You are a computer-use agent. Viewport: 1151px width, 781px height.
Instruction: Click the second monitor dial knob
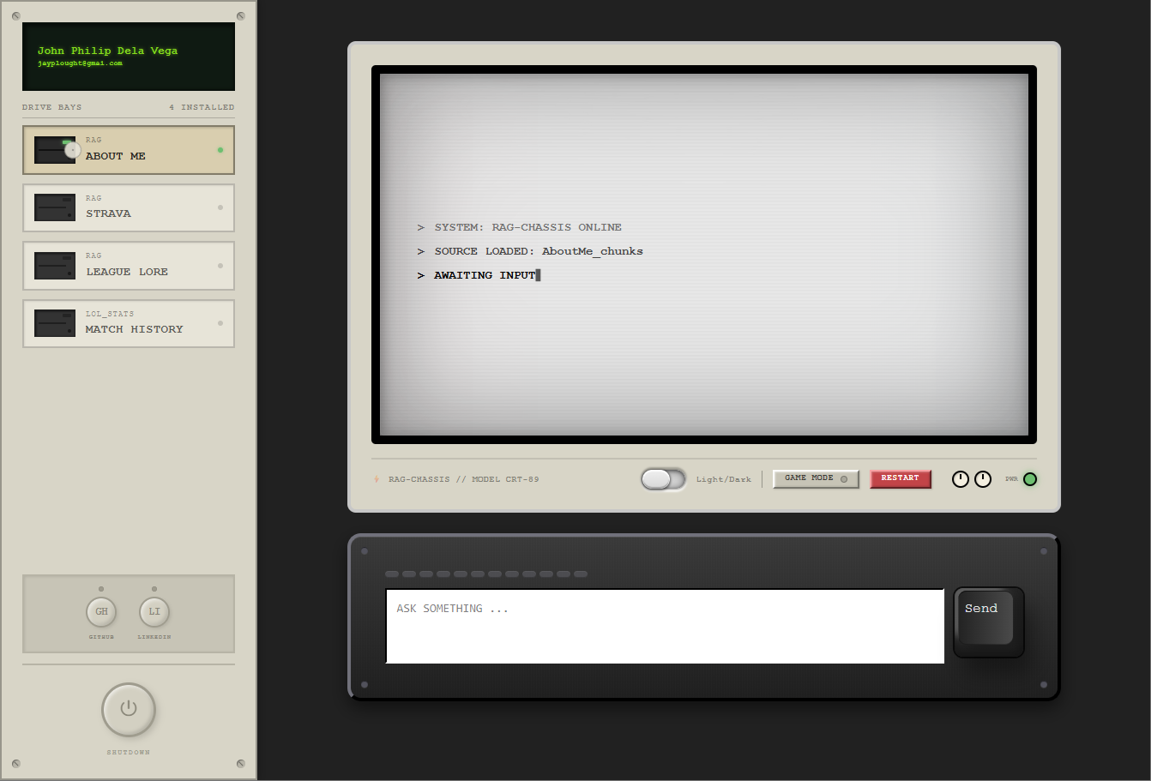pos(983,479)
